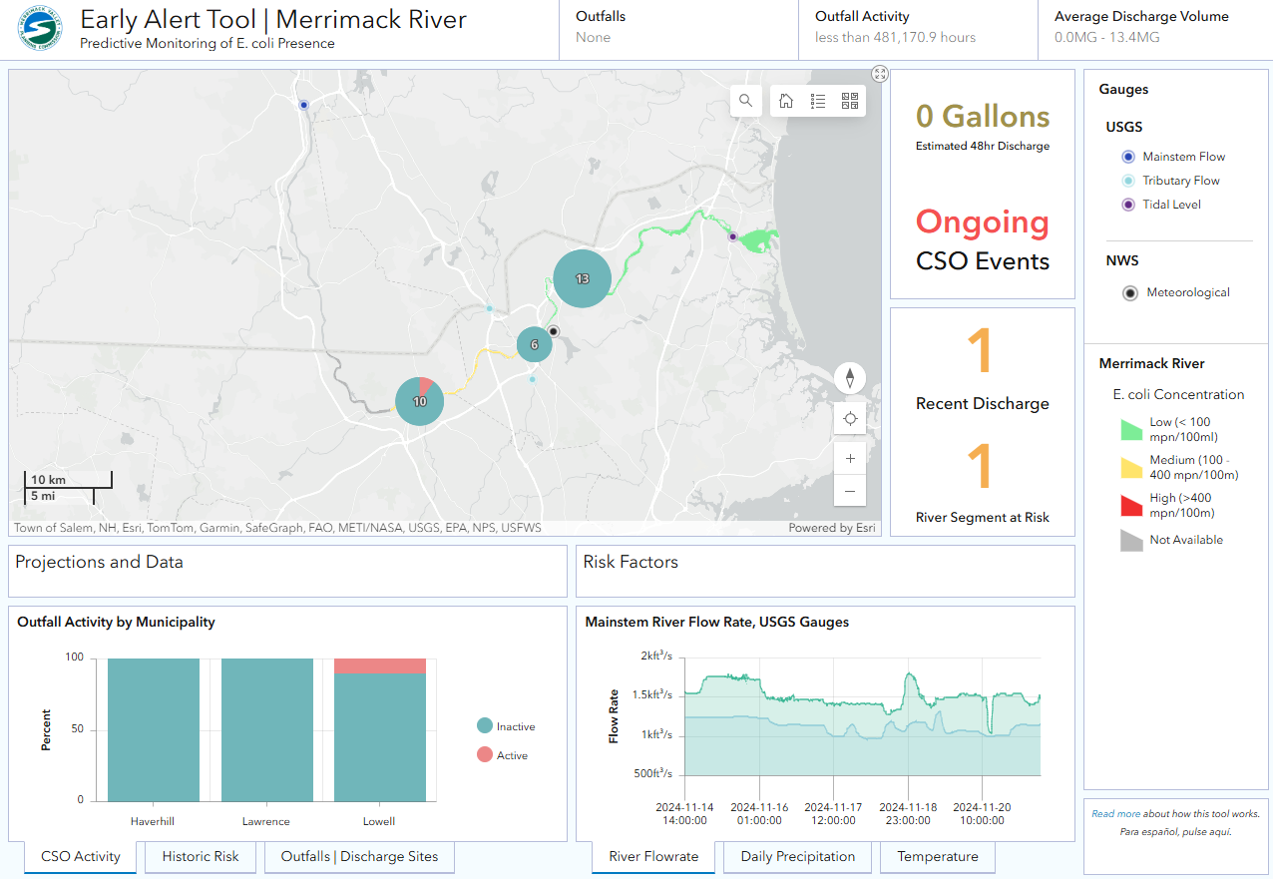Zoom out on the map
The height and width of the screenshot is (879, 1273).
[850, 491]
